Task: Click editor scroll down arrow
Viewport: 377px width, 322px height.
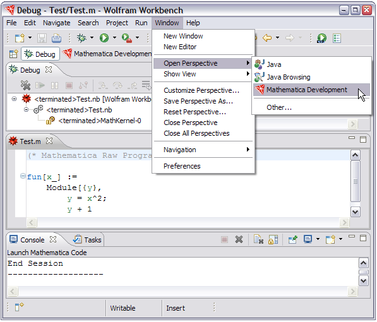Action: point(356,212)
